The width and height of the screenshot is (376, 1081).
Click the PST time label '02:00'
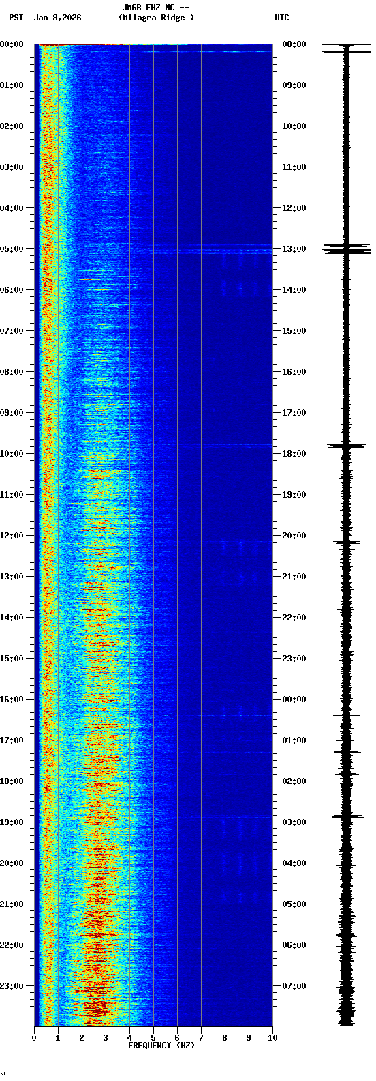11,126
